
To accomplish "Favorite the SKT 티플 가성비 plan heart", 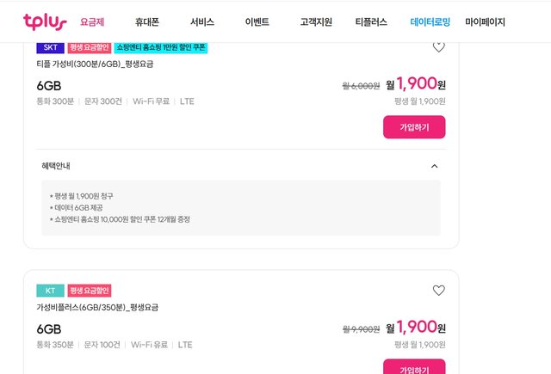I will tap(438, 47).
